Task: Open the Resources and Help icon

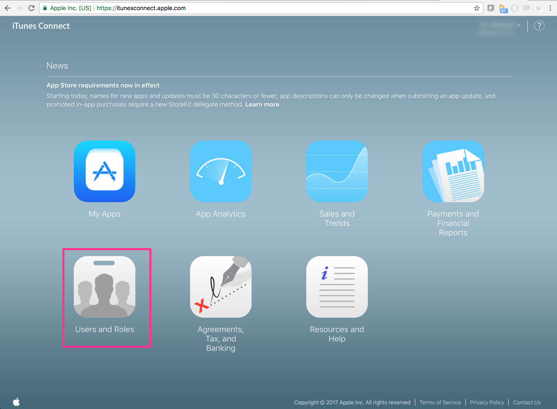Action: pyautogui.click(x=337, y=287)
